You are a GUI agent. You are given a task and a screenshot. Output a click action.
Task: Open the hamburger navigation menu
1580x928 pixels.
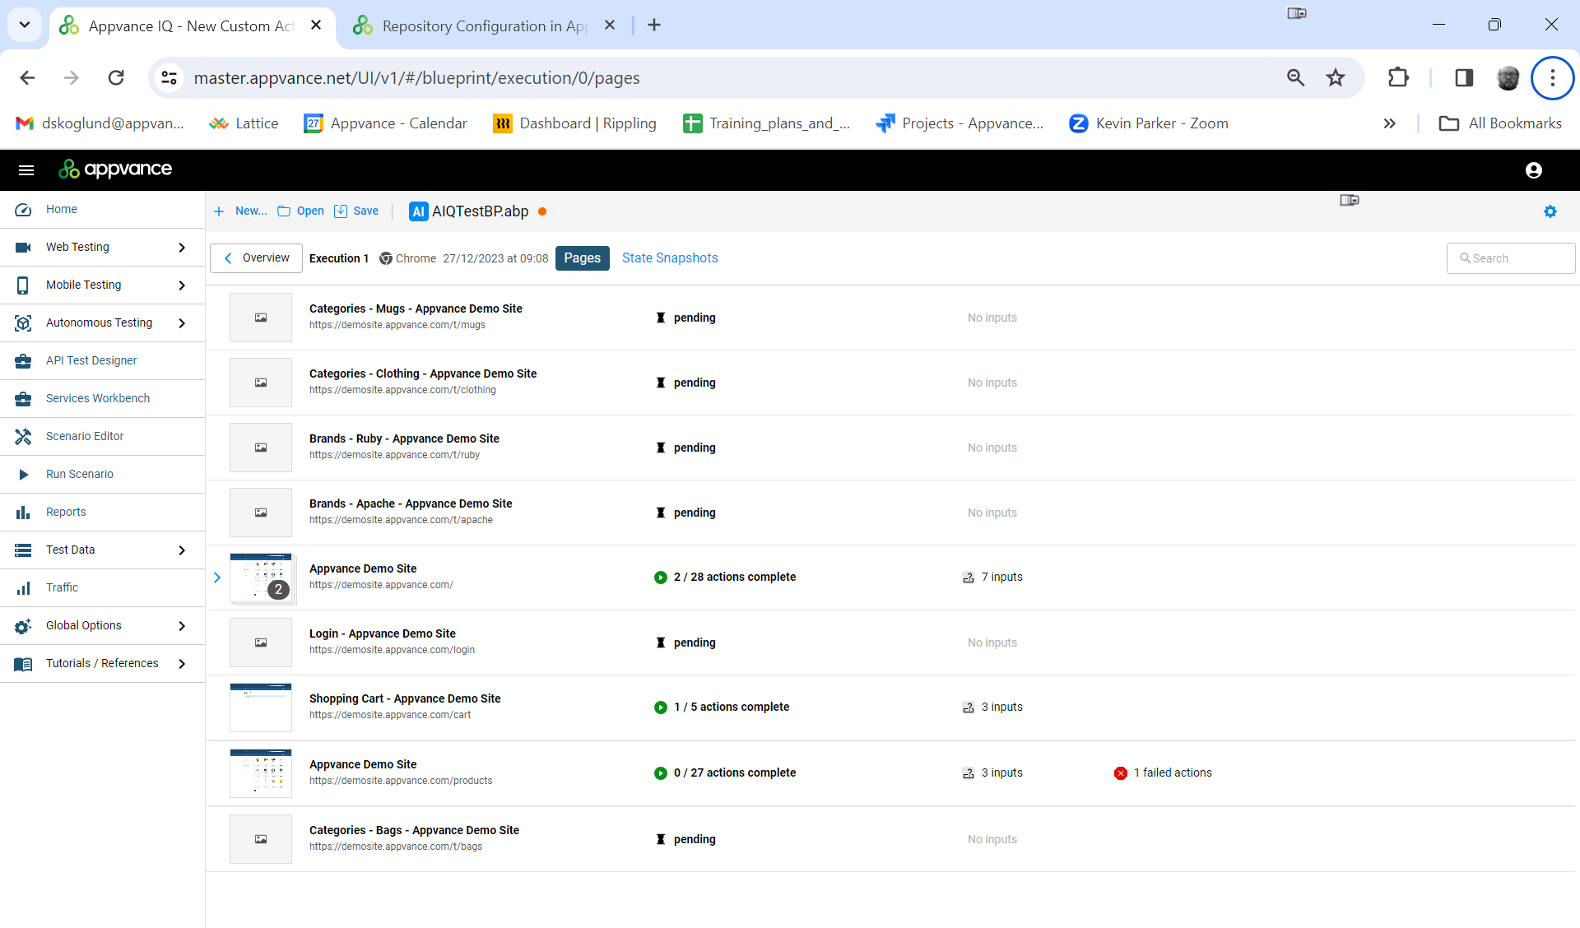26,170
